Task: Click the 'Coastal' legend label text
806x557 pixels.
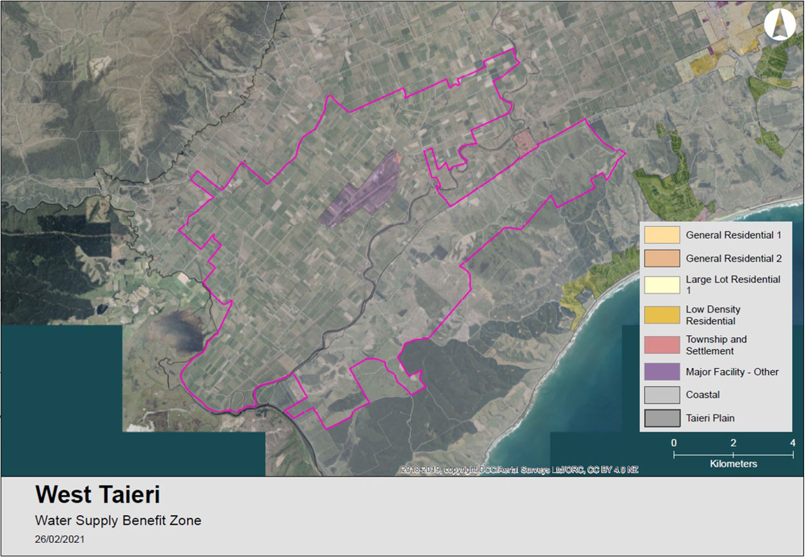Action: click(x=703, y=395)
